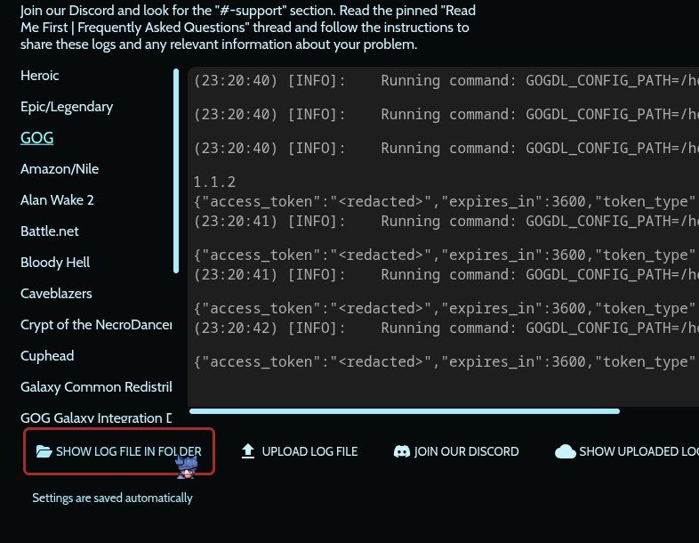Click the game list vertical scrollbar
Viewport: 699px width, 543px height.
[x=176, y=171]
